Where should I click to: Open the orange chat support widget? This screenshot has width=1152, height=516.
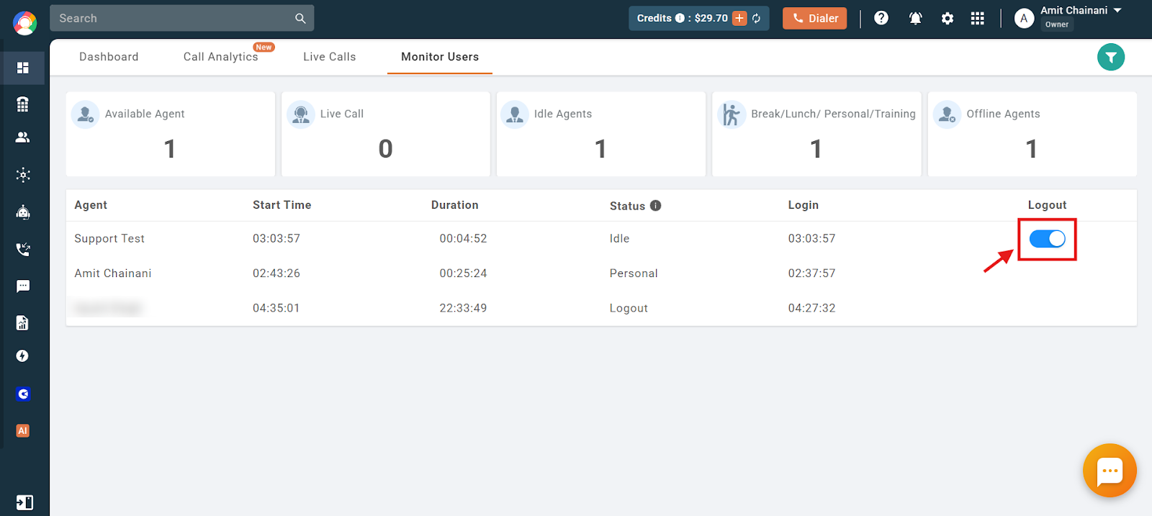[x=1110, y=471]
